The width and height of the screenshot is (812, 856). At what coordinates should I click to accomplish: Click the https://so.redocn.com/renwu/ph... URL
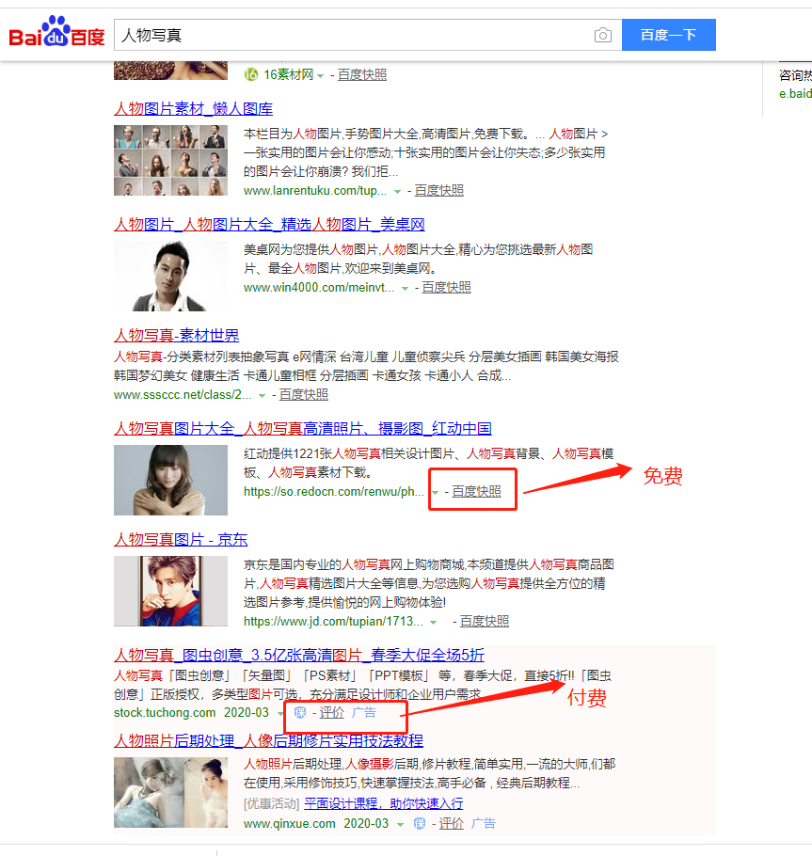coord(334,492)
